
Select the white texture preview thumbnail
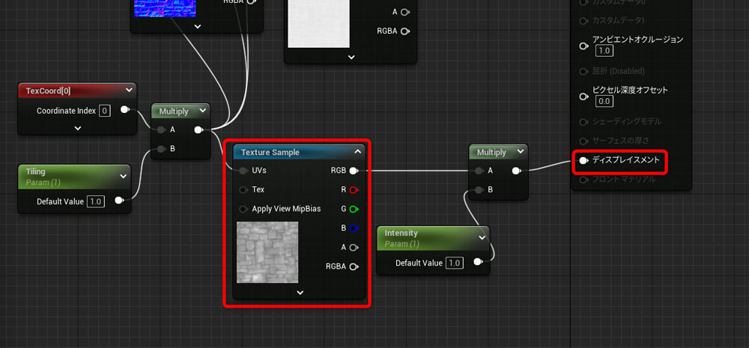pos(318,24)
